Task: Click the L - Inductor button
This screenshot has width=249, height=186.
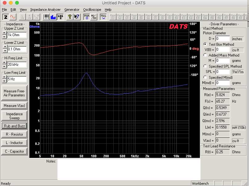Action: click(14, 143)
